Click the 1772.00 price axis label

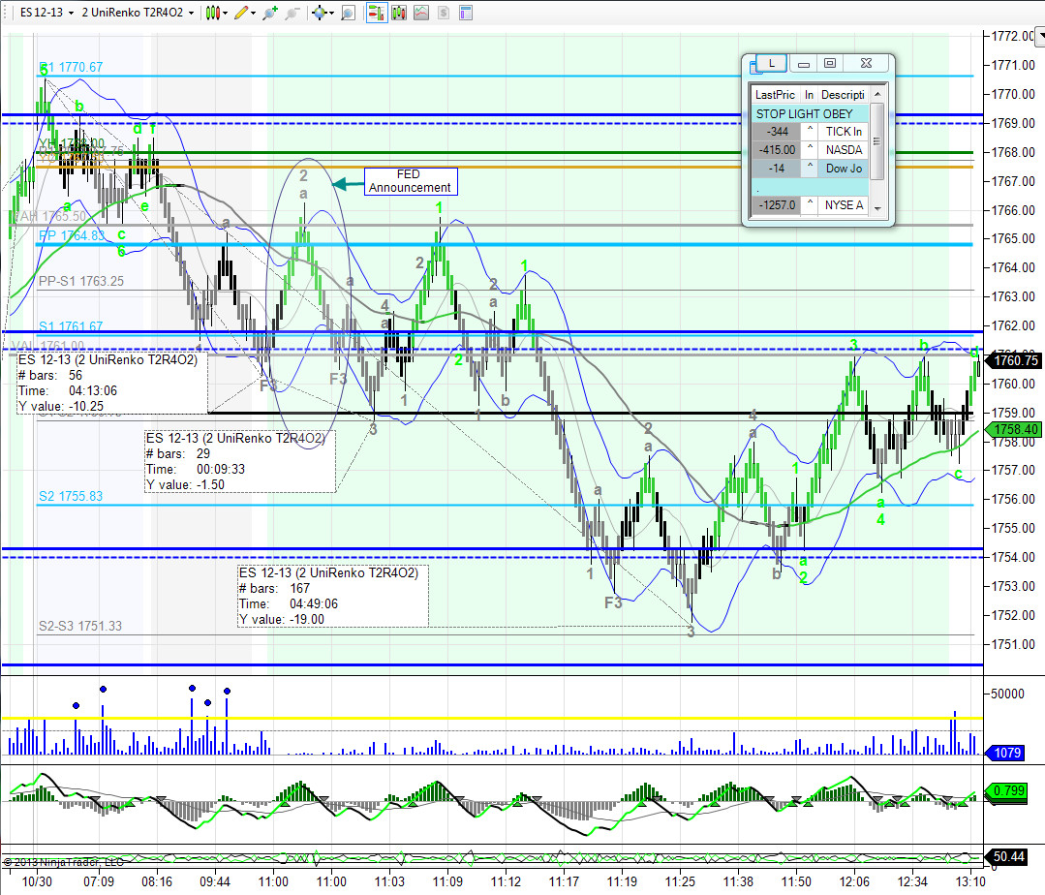click(1012, 36)
